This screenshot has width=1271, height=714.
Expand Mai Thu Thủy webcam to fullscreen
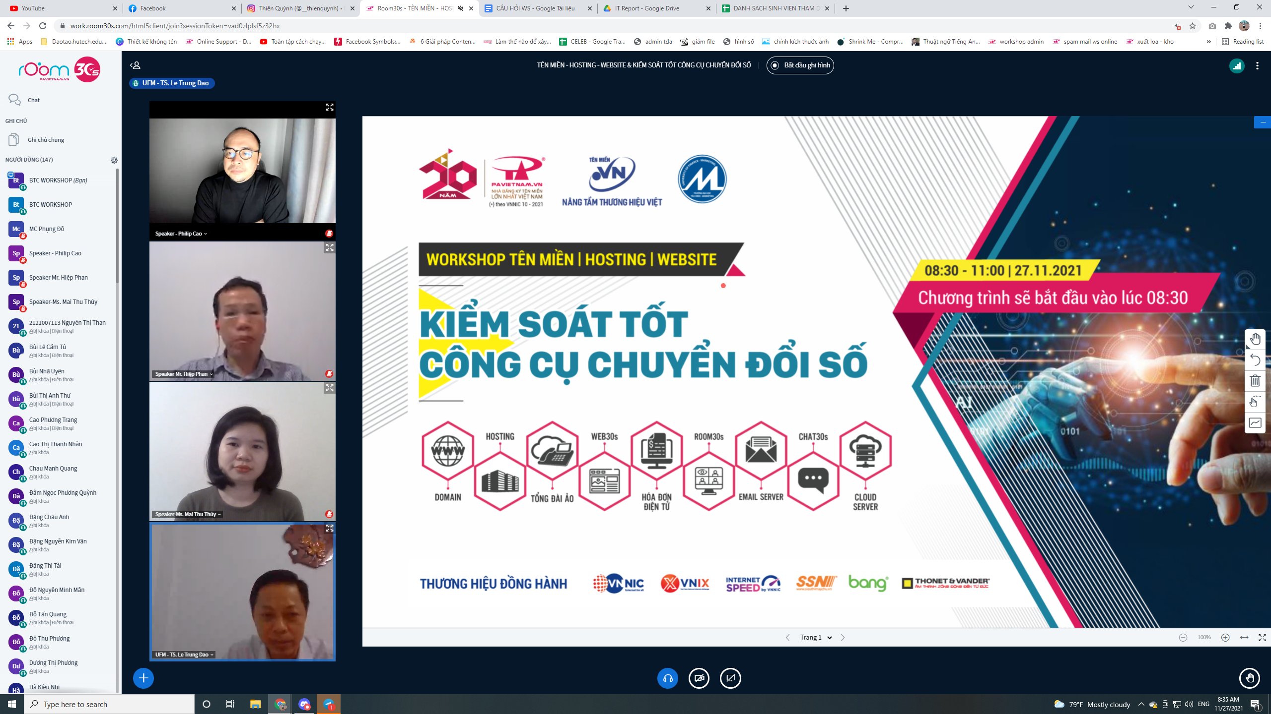[x=329, y=388]
